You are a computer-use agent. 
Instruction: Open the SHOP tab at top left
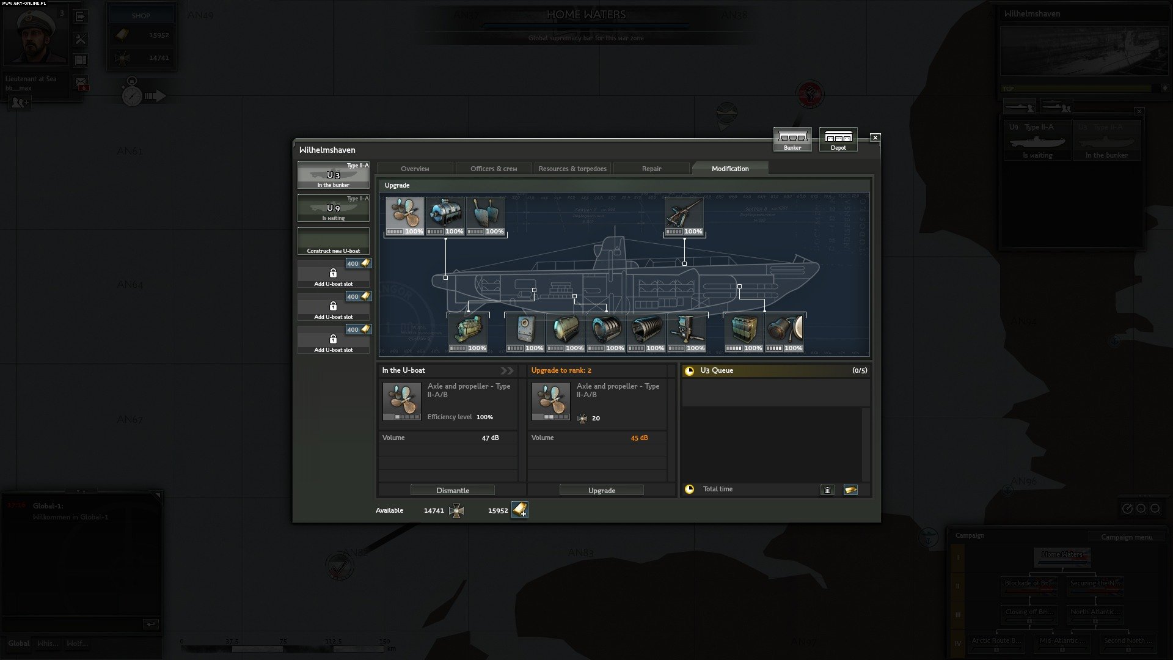click(x=141, y=15)
